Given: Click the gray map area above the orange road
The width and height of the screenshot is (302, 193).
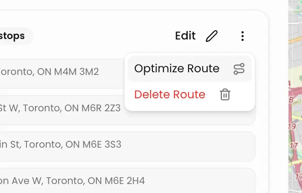Looking at the screenshot, I should [x=296, y=18].
